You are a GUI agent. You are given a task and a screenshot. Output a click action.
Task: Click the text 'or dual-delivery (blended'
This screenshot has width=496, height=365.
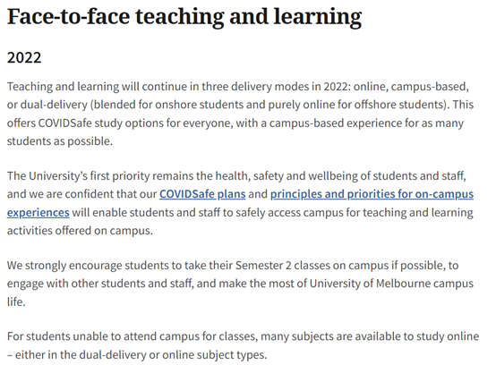pyautogui.click(x=72, y=105)
